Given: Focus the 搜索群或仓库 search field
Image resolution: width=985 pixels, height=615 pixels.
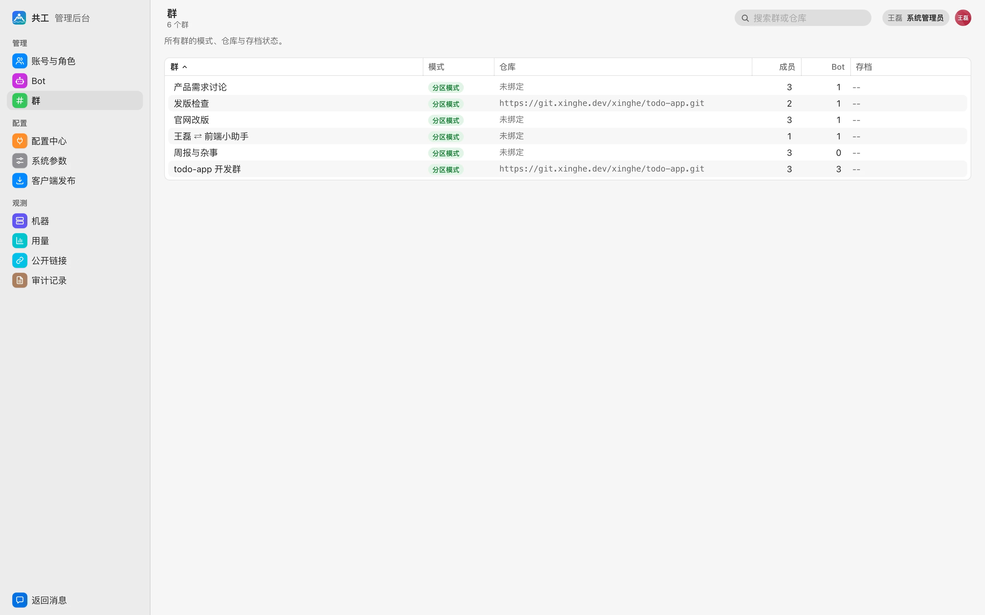Looking at the screenshot, I should point(803,18).
